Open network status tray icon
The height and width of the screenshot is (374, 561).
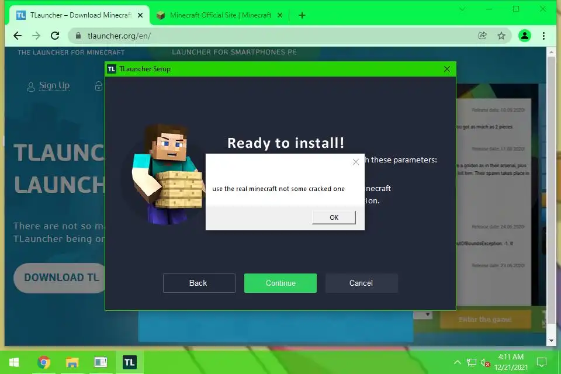click(472, 362)
